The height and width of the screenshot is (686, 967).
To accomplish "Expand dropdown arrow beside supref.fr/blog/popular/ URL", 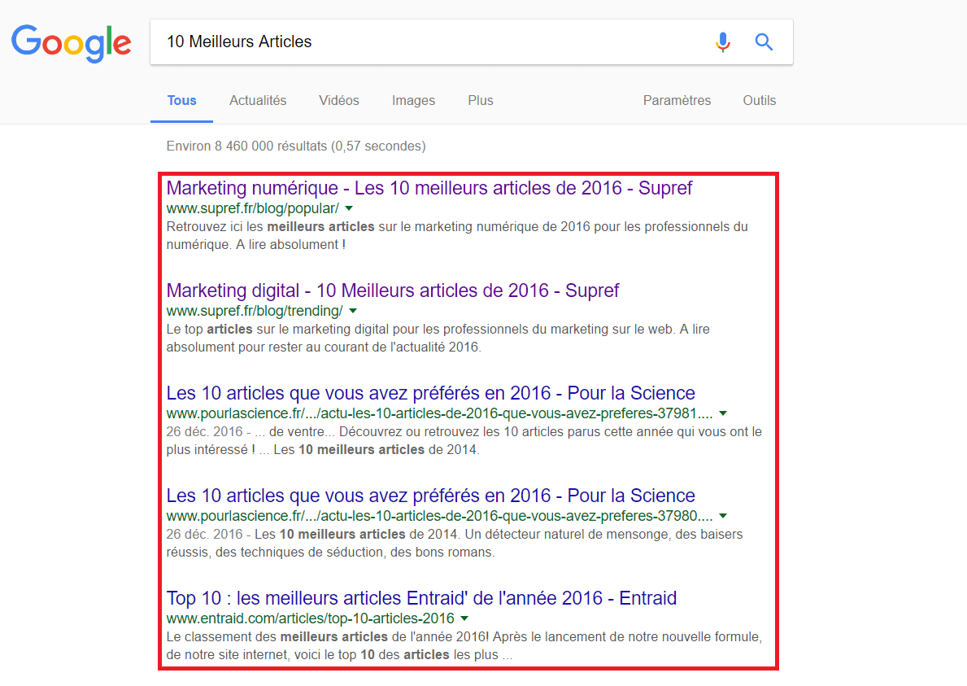I will (x=349, y=208).
